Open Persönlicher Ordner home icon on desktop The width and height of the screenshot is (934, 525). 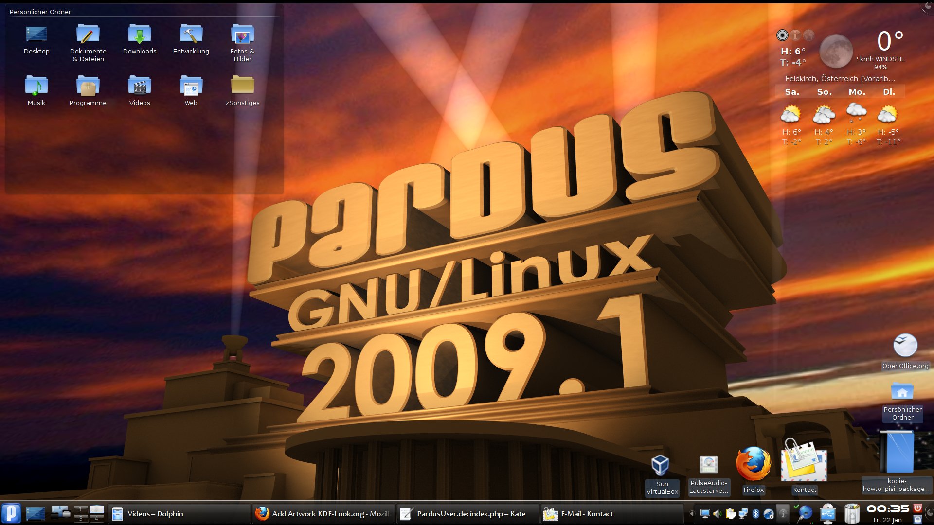(x=902, y=401)
